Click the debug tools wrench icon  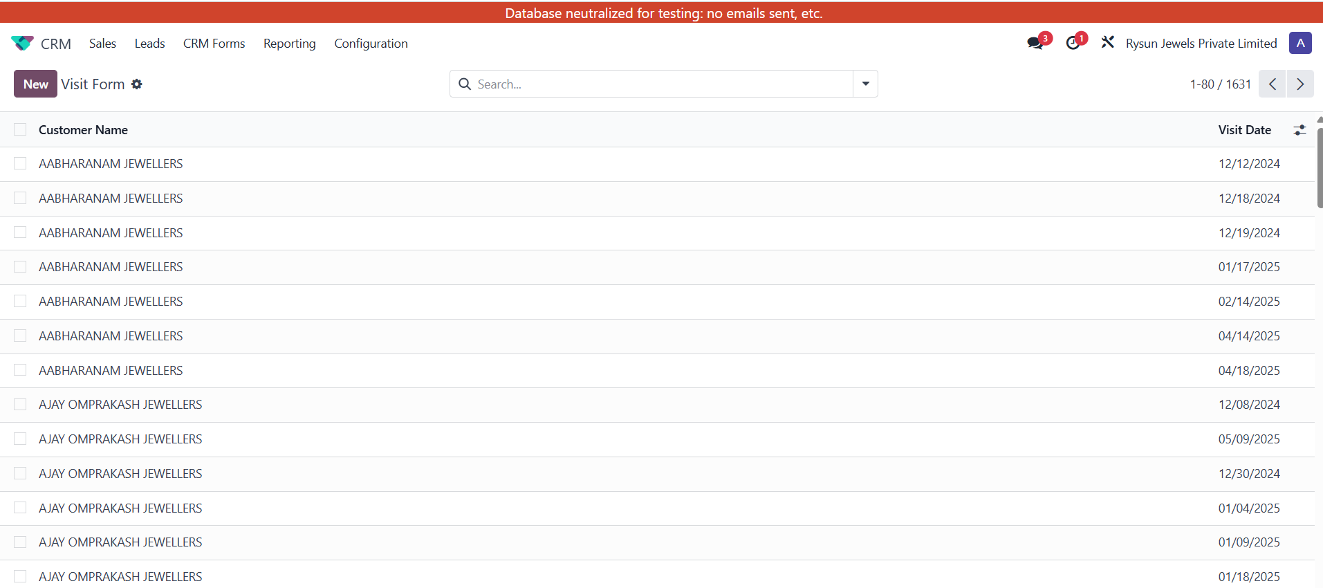(x=1107, y=43)
